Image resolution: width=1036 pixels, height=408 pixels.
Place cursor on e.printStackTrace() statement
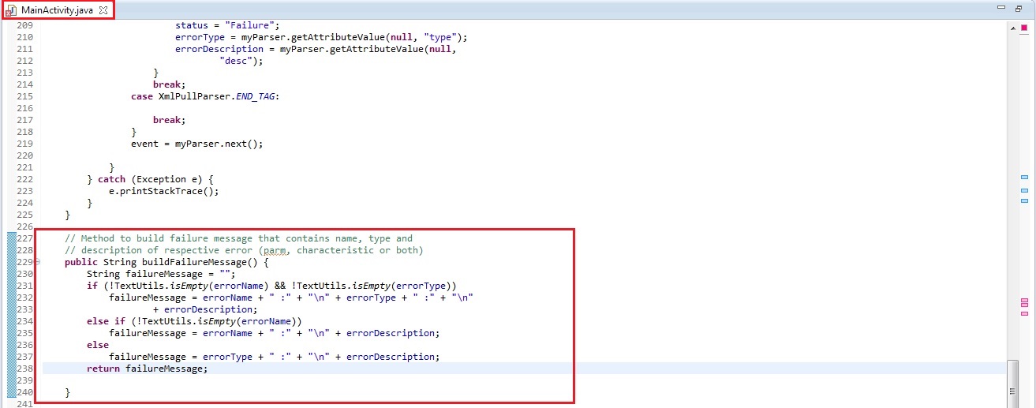click(x=163, y=191)
